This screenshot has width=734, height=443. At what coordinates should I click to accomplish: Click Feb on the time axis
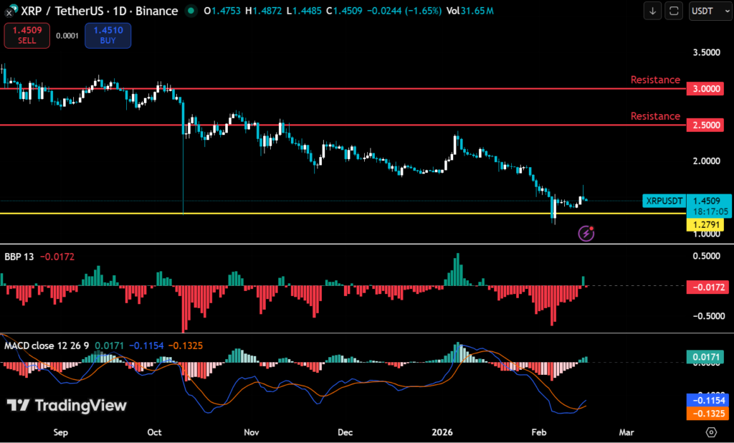point(538,432)
